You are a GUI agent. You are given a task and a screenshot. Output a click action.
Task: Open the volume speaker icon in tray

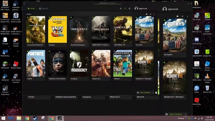coord(202,118)
